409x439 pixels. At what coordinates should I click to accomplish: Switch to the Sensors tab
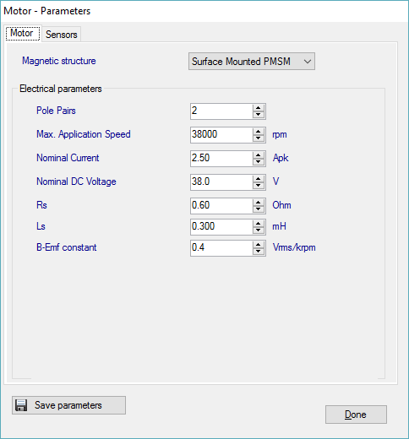coord(62,35)
